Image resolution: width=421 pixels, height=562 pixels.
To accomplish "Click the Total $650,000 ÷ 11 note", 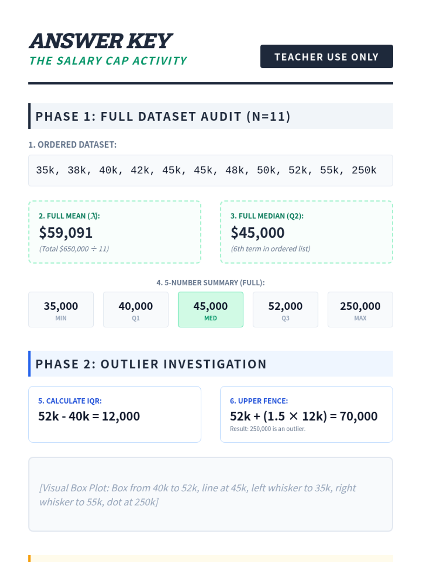I will pyautogui.click(x=74, y=249).
